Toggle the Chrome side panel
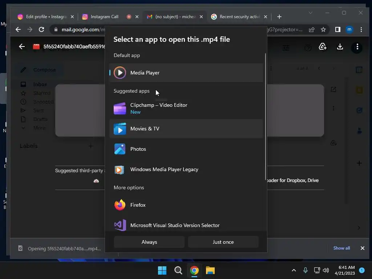 (337, 29)
